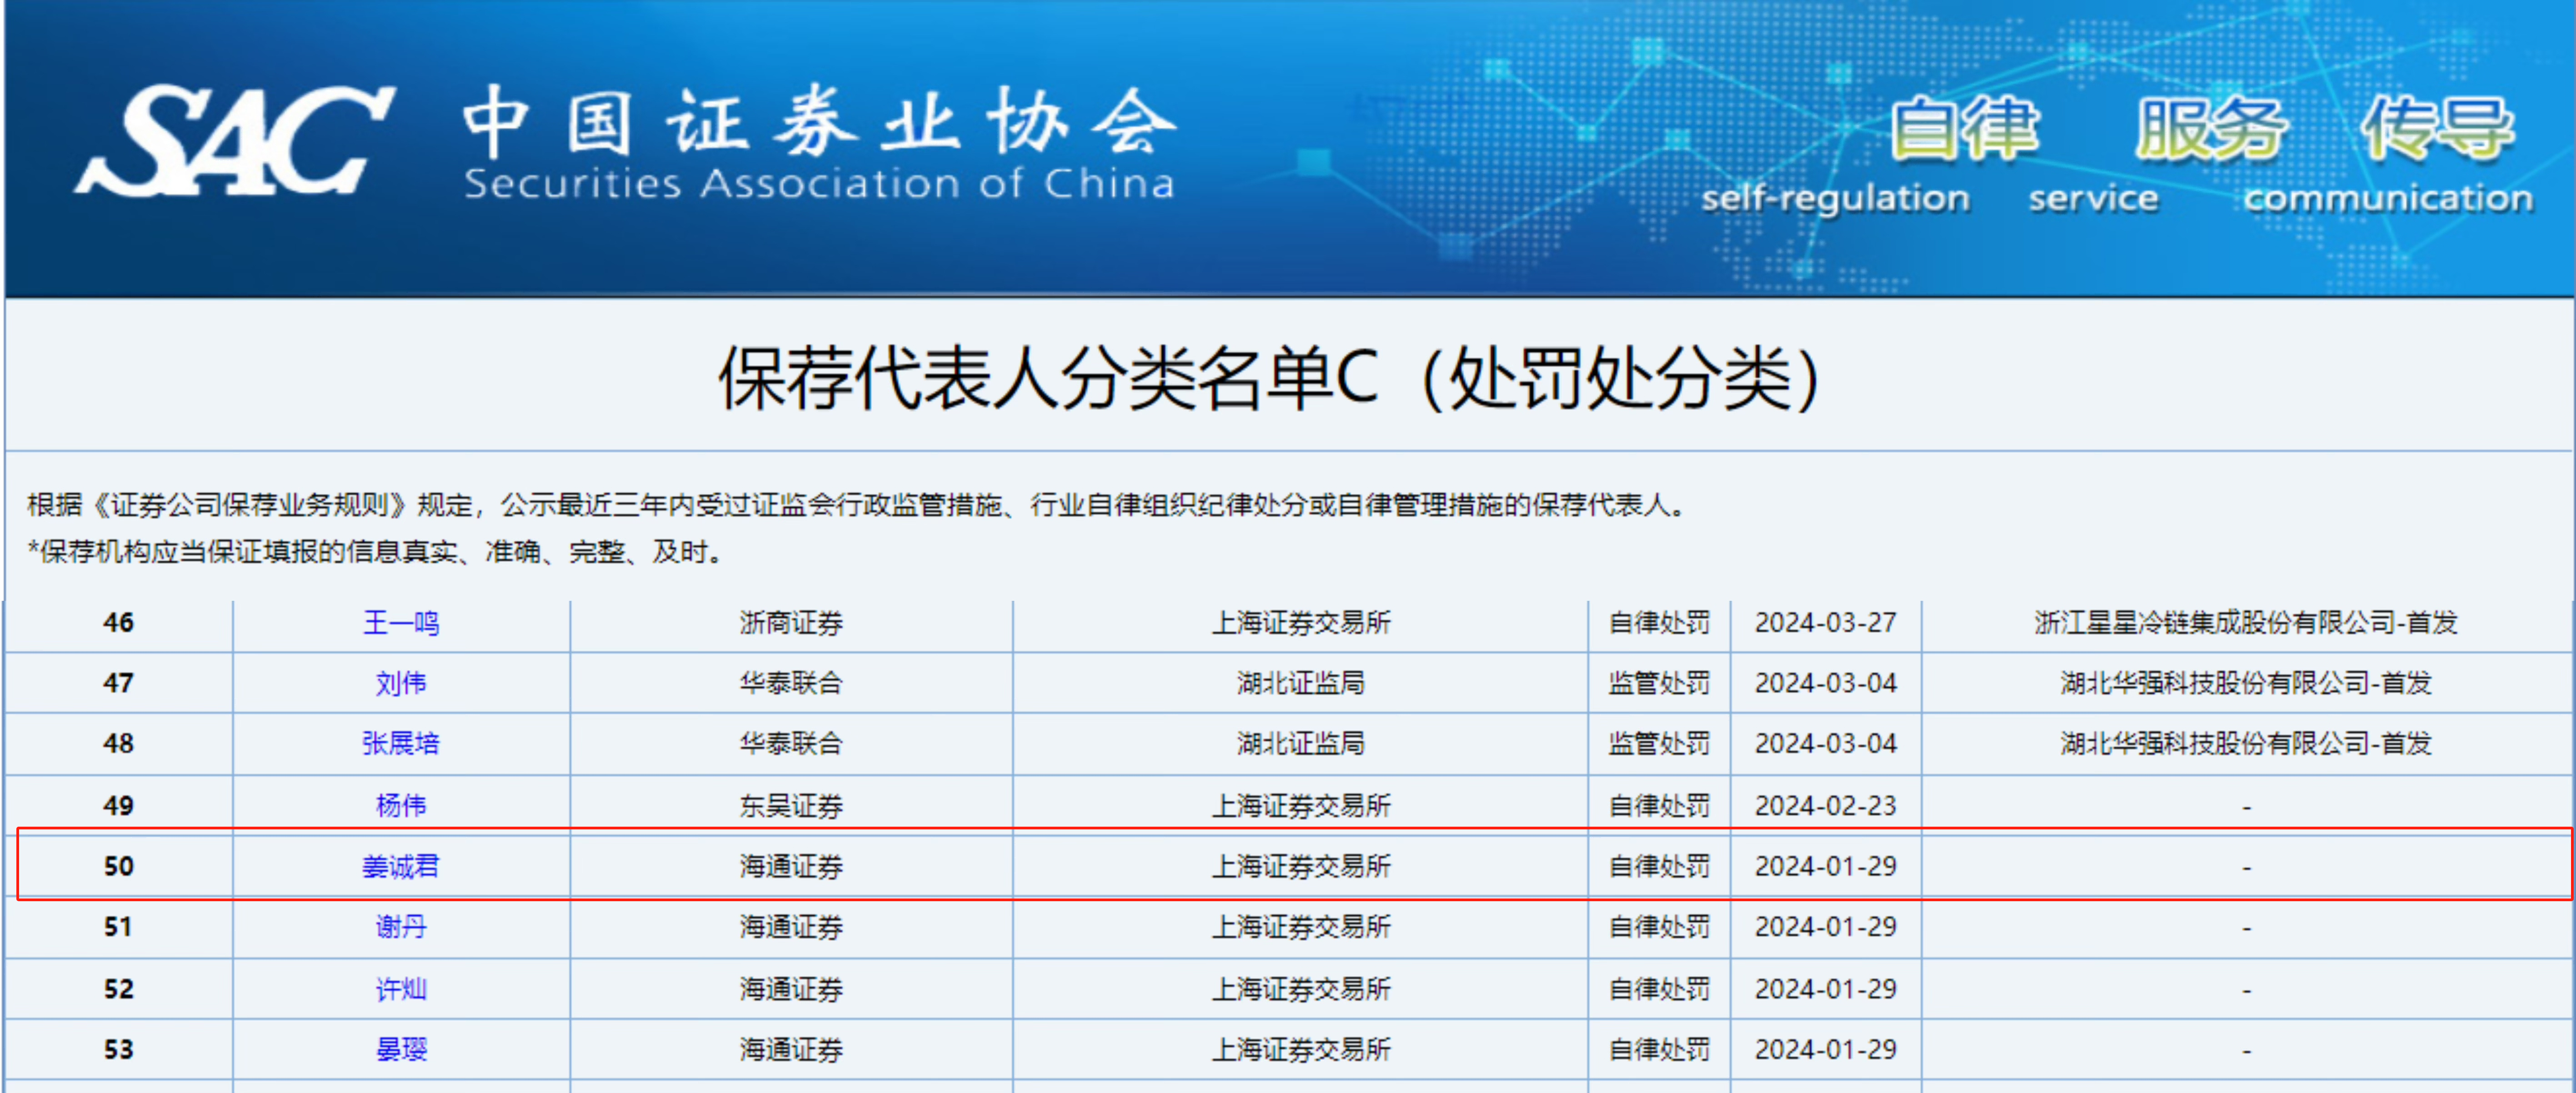Click the row number 53
The image size is (2576, 1093).
[118, 1049]
